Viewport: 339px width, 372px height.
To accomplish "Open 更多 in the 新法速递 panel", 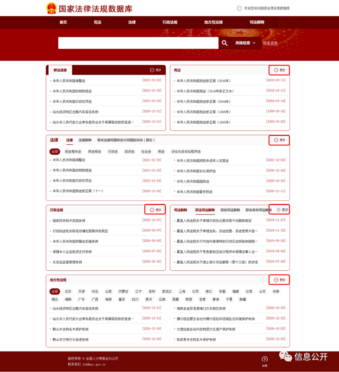I will pos(156,70).
